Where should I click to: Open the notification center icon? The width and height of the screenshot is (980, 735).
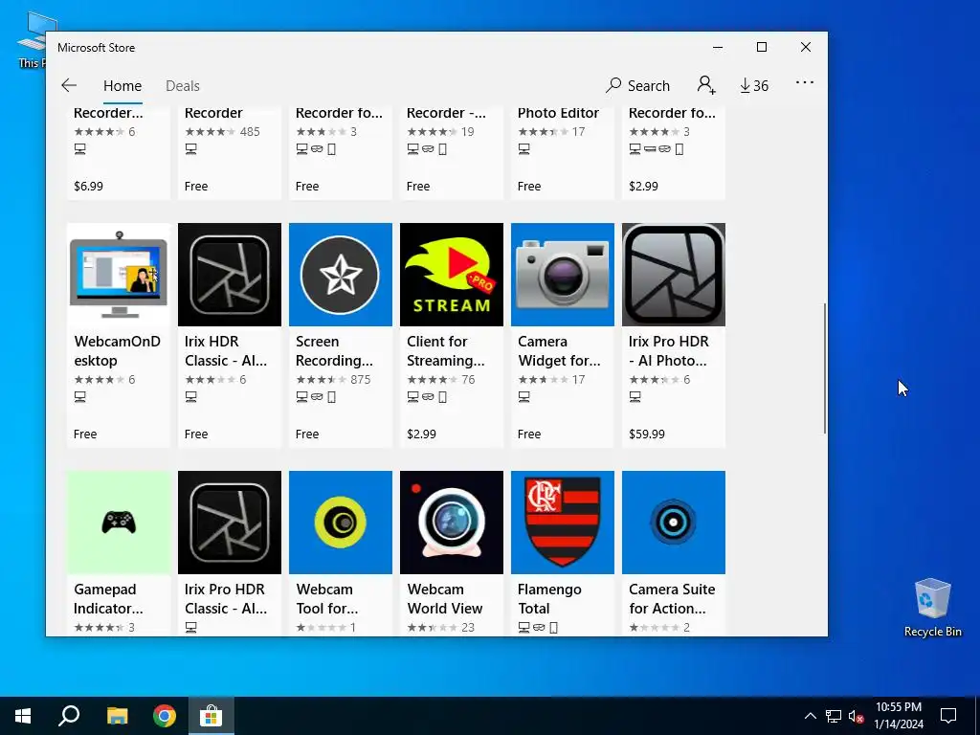pos(948,716)
